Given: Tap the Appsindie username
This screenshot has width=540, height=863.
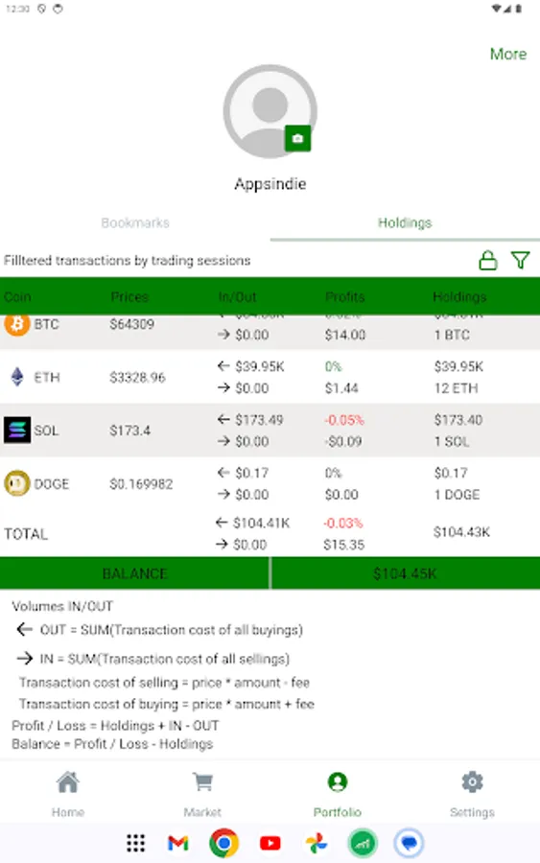Looking at the screenshot, I should click(x=270, y=184).
